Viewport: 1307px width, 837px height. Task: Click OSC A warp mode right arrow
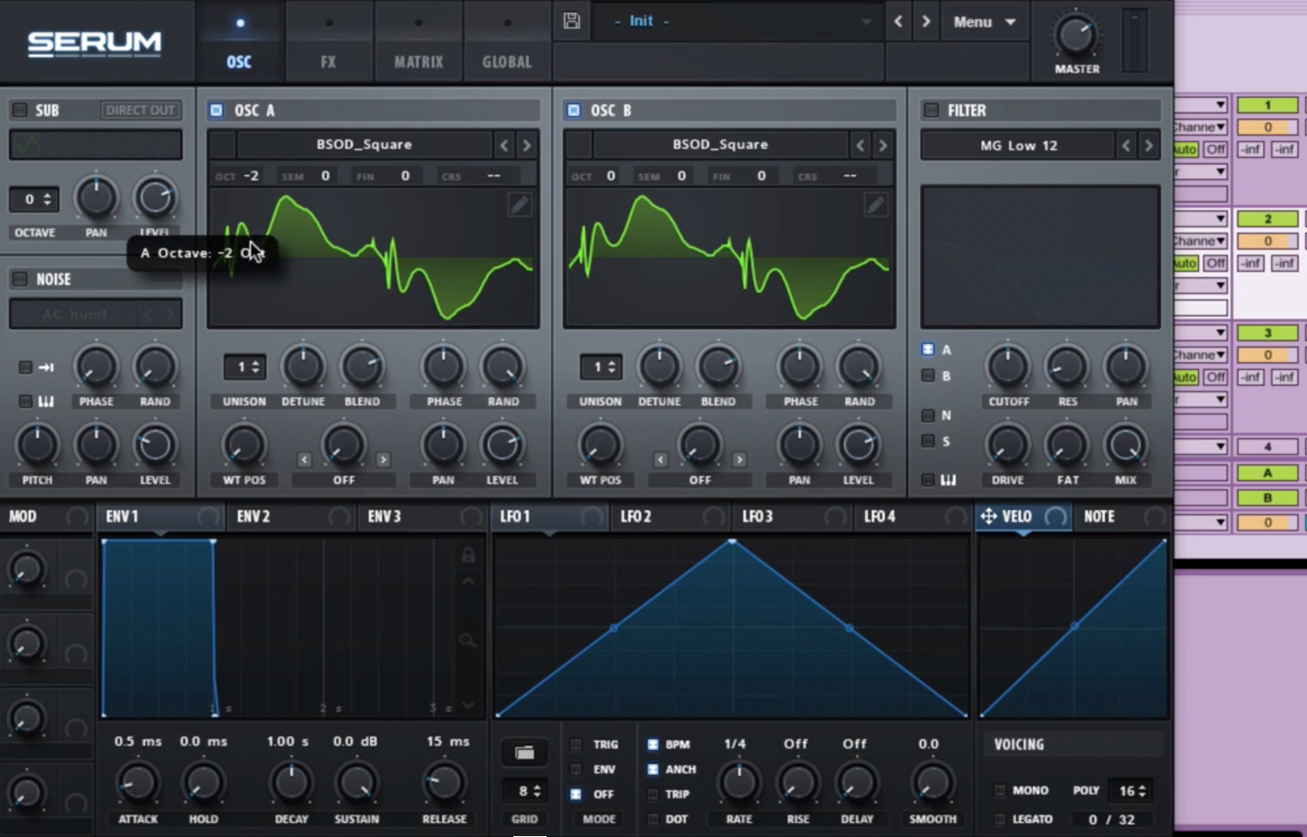383,459
